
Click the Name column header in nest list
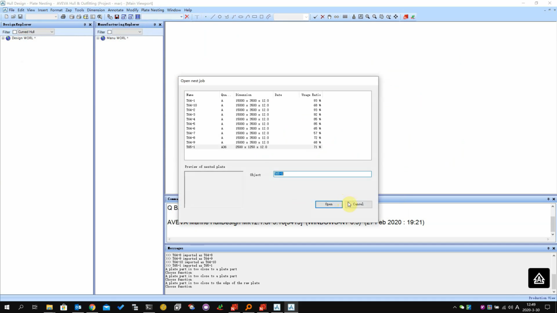202,95
